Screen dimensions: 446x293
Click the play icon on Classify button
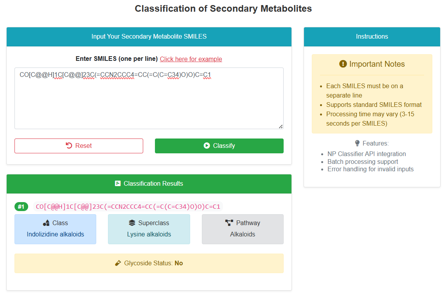click(207, 146)
